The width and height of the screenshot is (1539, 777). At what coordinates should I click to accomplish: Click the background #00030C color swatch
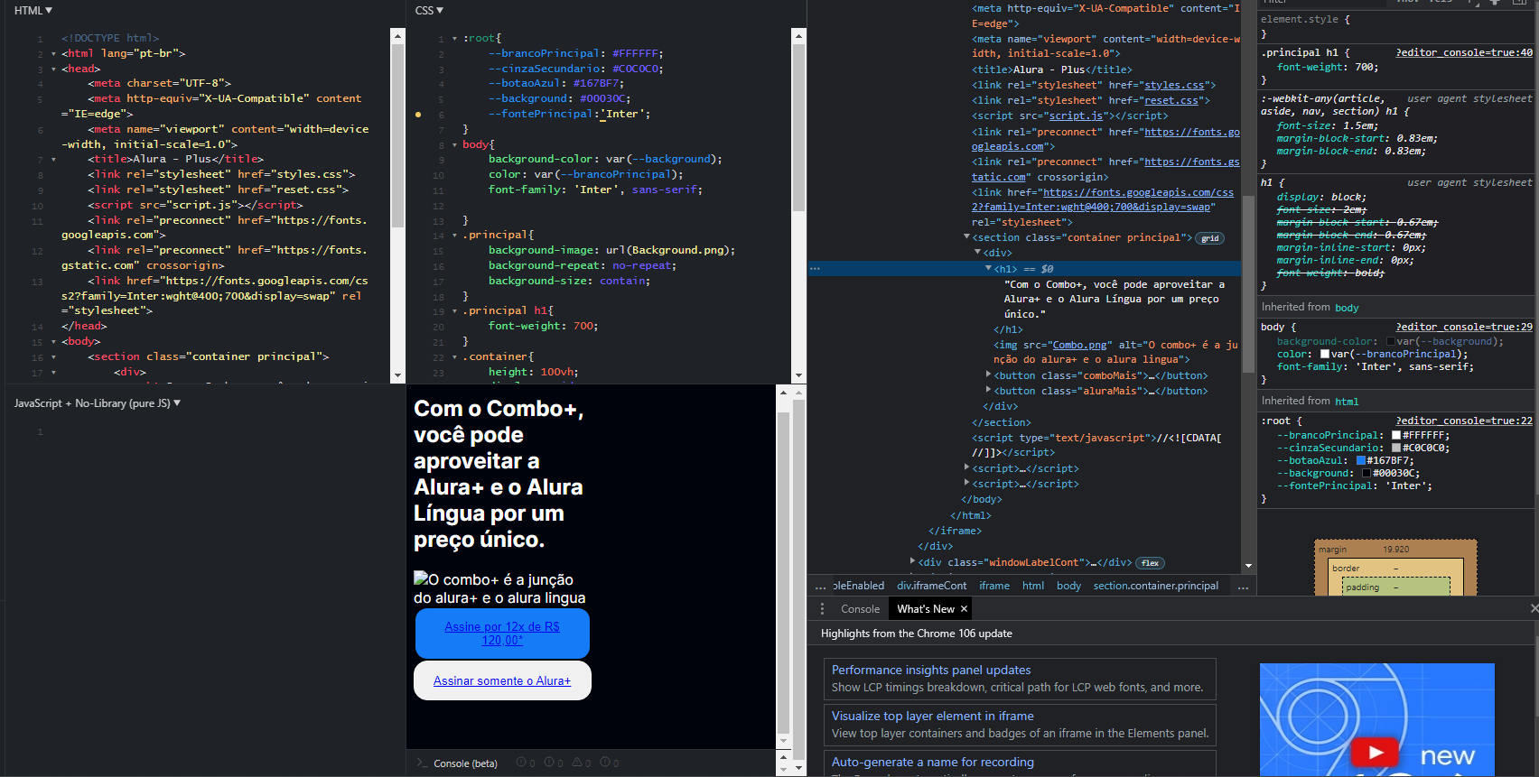point(1366,473)
